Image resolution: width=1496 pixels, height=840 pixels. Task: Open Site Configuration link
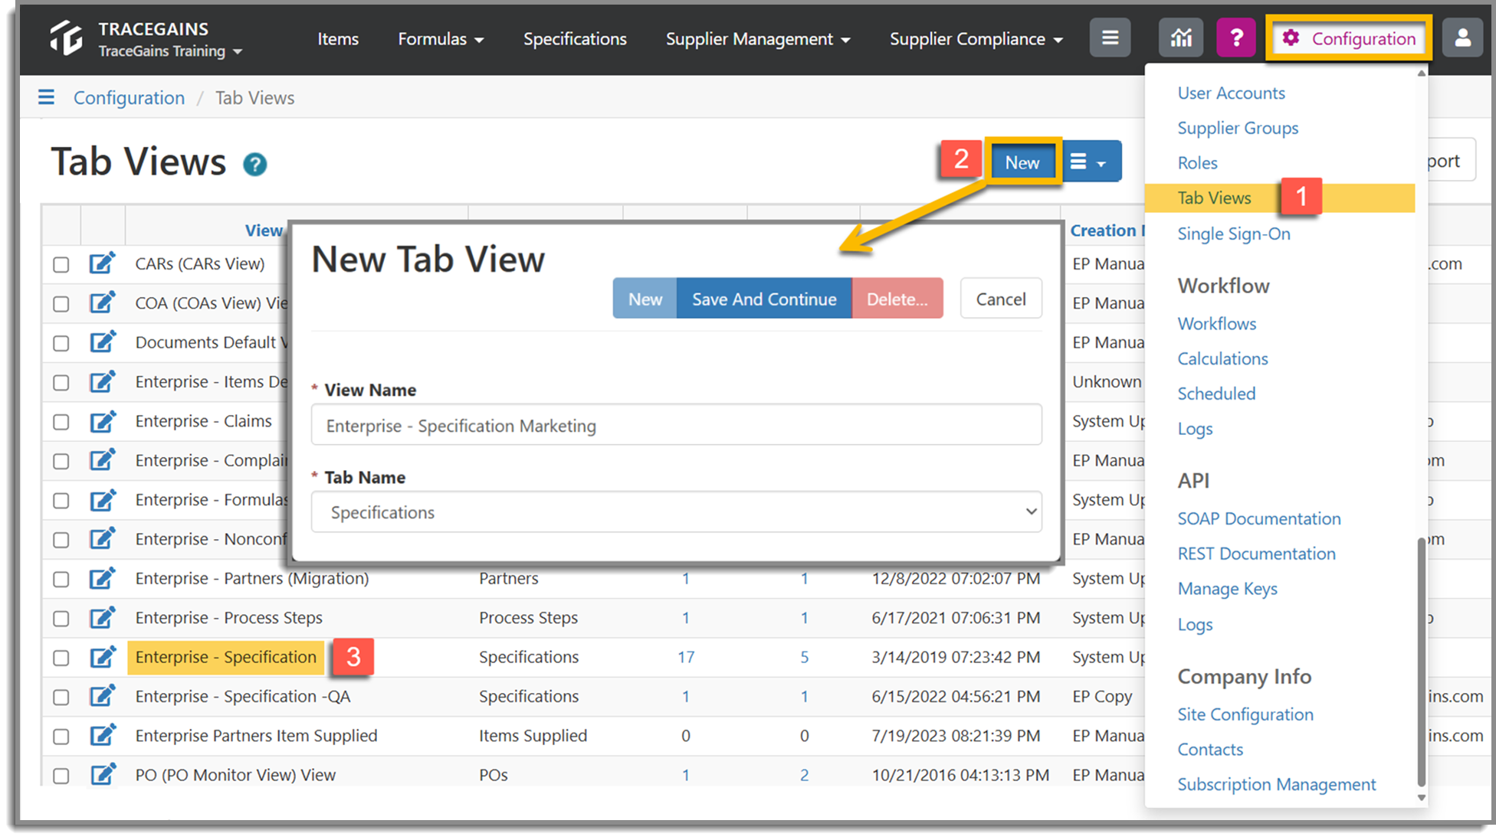(x=1245, y=714)
